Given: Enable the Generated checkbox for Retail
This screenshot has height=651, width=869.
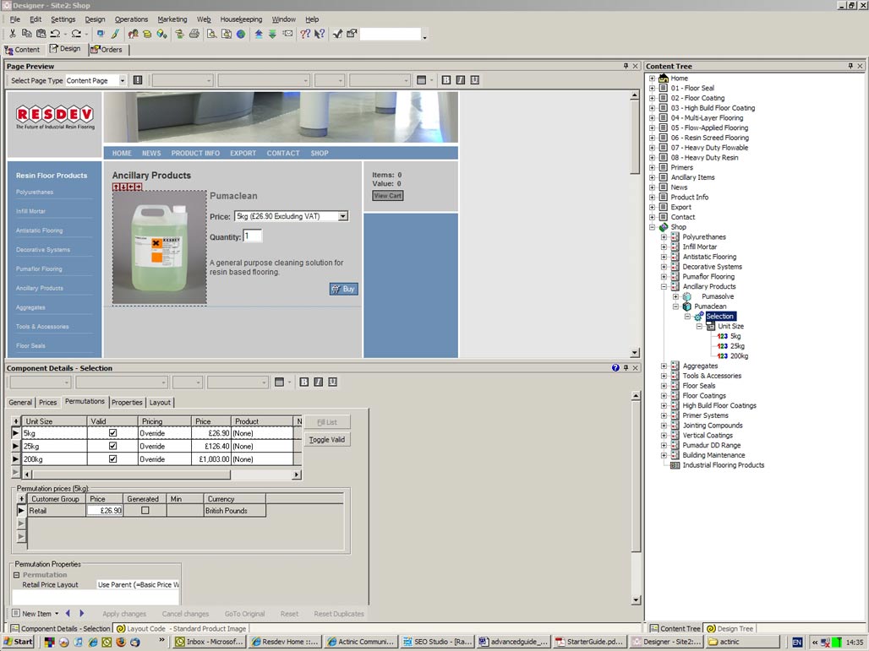Looking at the screenshot, I should tap(145, 511).
